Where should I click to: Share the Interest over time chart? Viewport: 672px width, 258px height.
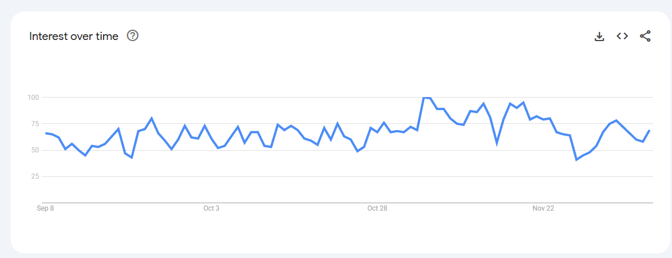click(645, 36)
